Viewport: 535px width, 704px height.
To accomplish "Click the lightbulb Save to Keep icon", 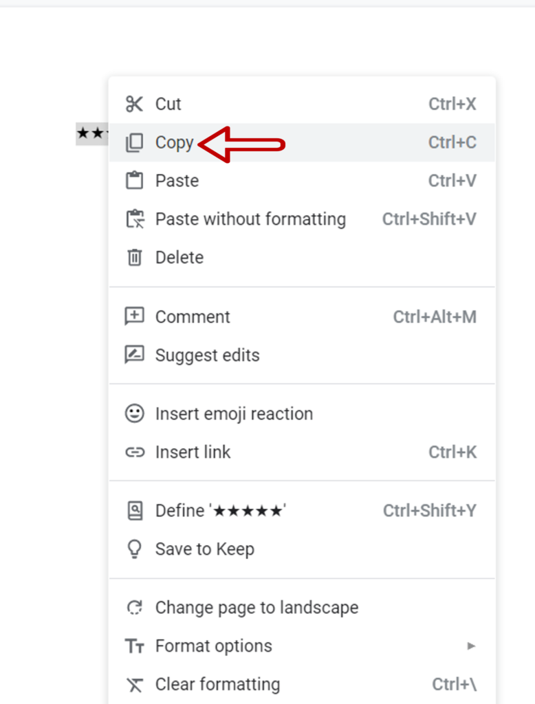I will click(134, 549).
